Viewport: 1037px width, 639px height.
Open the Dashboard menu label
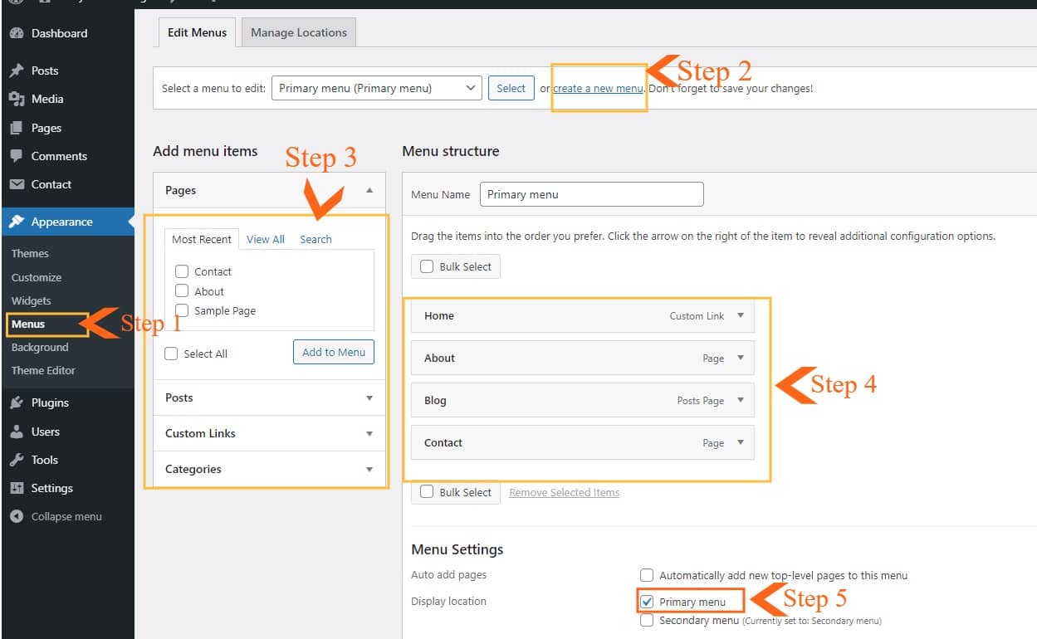[x=59, y=33]
